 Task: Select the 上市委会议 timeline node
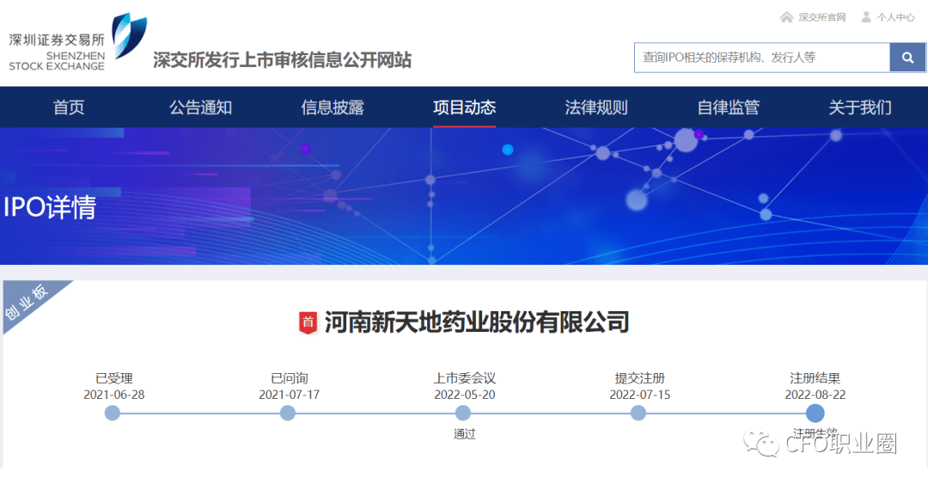coord(463,414)
